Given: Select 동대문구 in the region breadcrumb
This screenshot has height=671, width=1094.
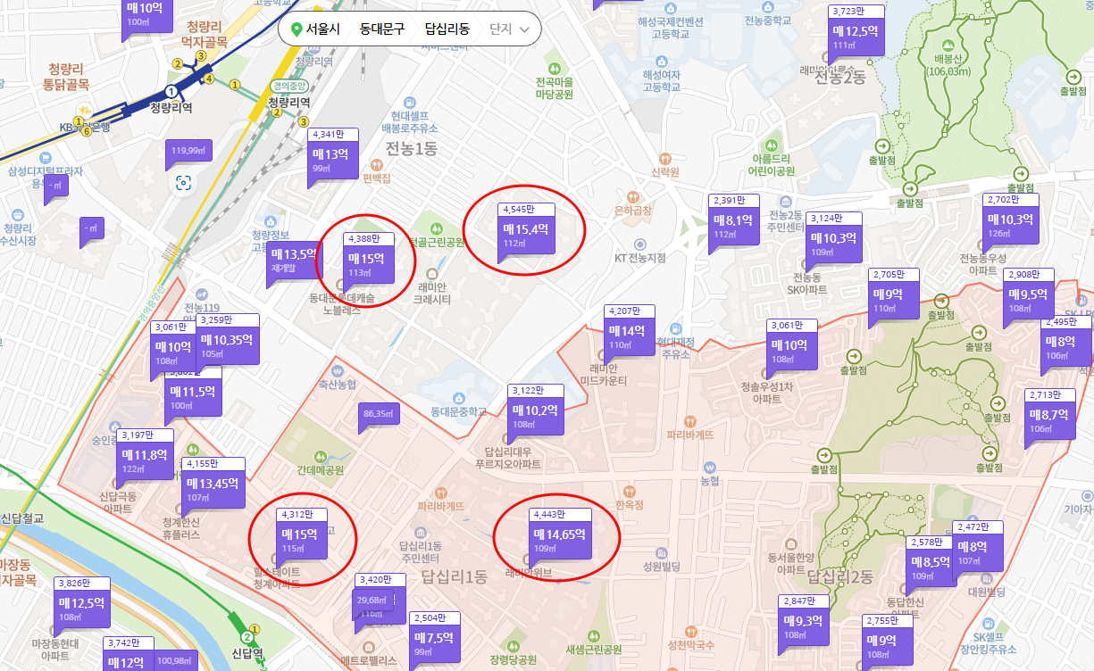Looking at the screenshot, I should click(x=382, y=29).
